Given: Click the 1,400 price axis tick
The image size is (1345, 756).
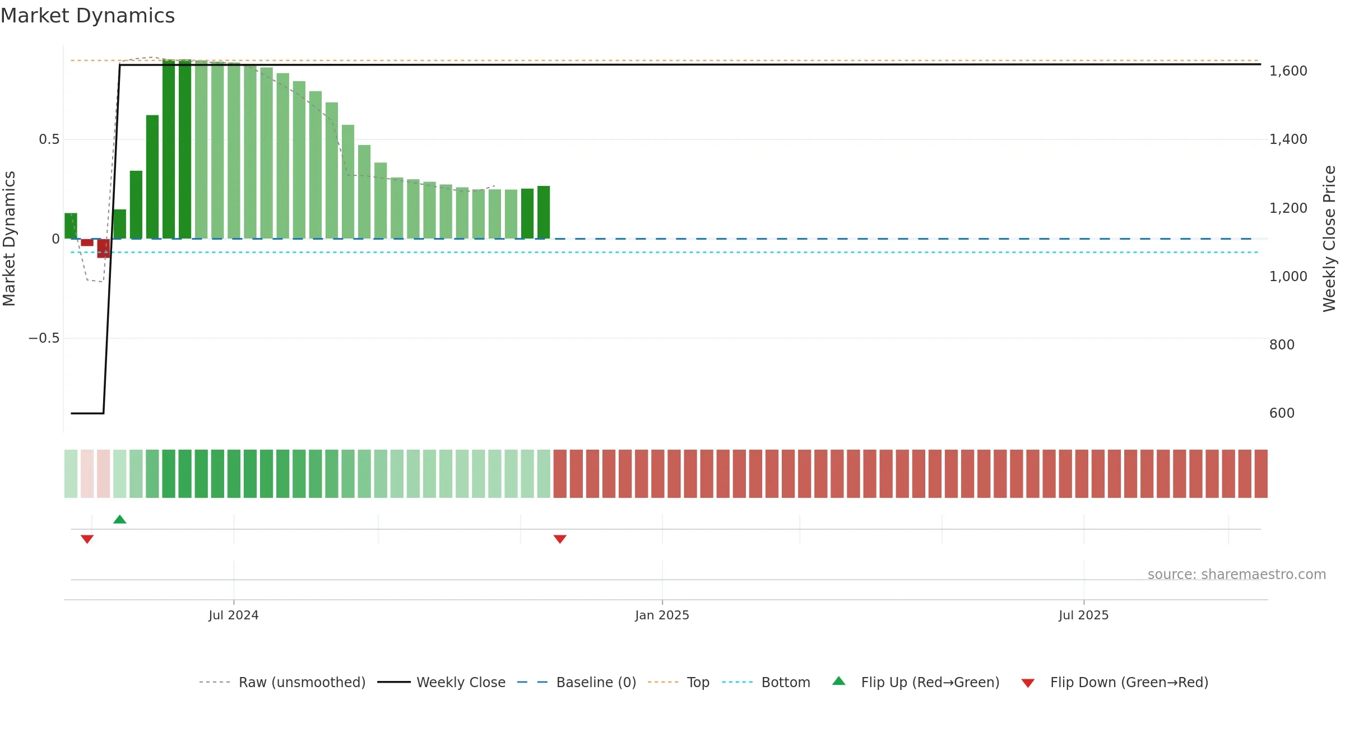Looking at the screenshot, I should (x=1288, y=139).
